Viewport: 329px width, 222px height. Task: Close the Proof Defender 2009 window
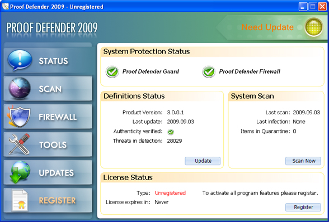click(322, 7)
